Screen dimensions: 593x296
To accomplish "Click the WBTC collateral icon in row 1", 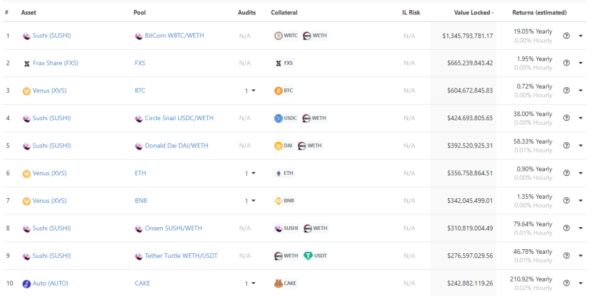I will (279, 36).
